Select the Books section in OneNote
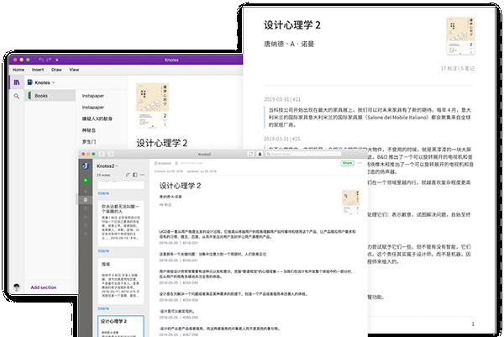Image resolution: width=504 pixels, height=337 pixels. pyautogui.click(x=50, y=96)
